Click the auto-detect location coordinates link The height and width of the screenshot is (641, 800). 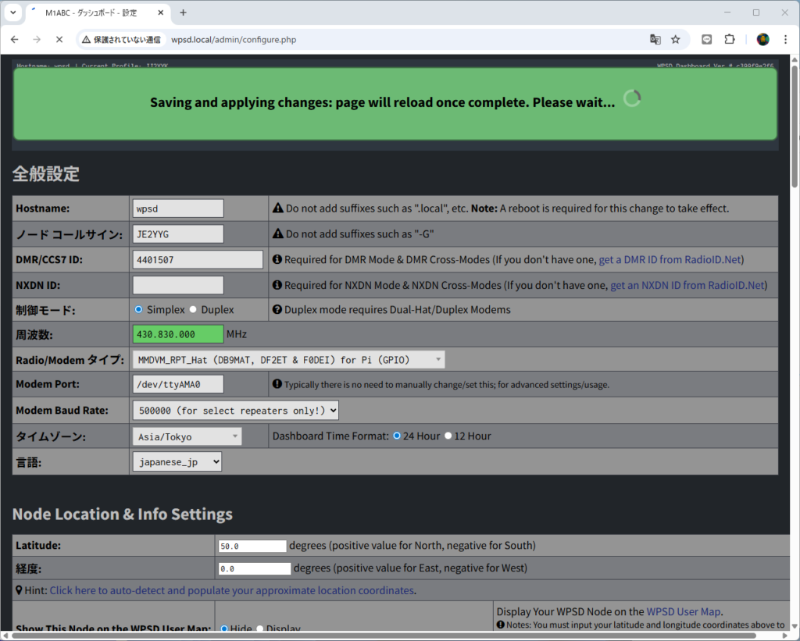(232, 590)
